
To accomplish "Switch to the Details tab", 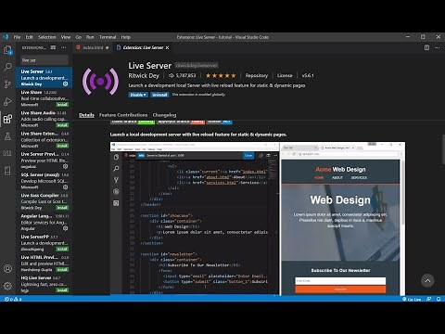I will 86,115.
